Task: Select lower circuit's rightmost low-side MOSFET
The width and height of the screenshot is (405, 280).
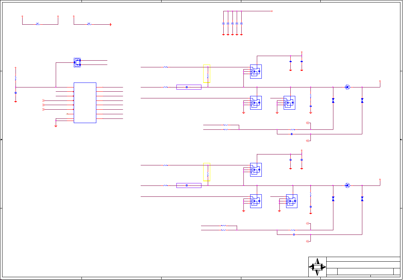Action: 292,201
